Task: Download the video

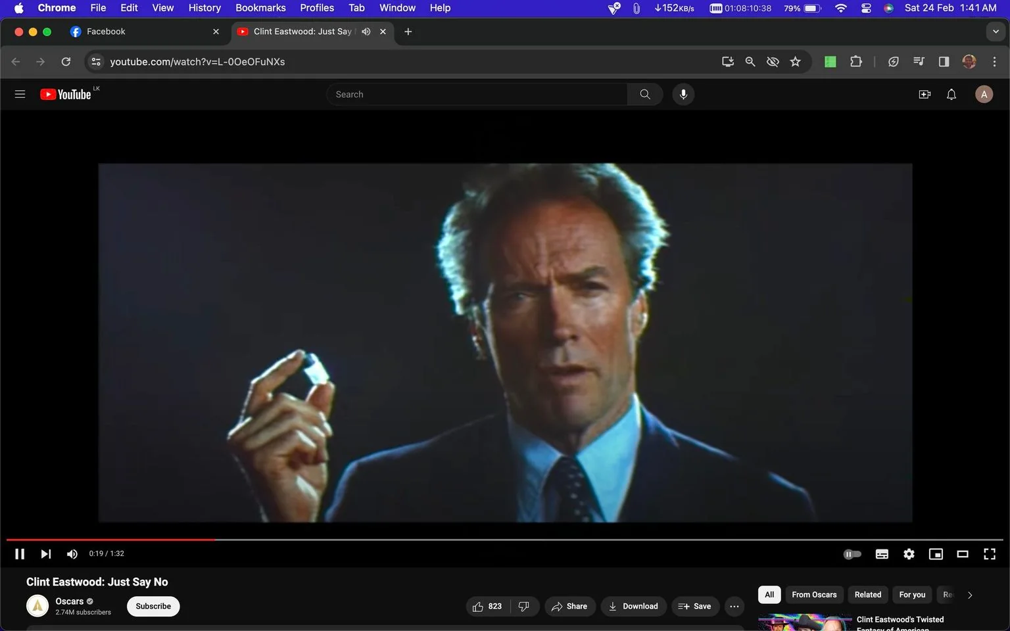Action: pyautogui.click(x=633, y=606)
